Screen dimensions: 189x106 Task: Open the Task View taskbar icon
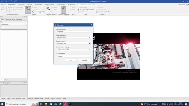tap(41, 104)
